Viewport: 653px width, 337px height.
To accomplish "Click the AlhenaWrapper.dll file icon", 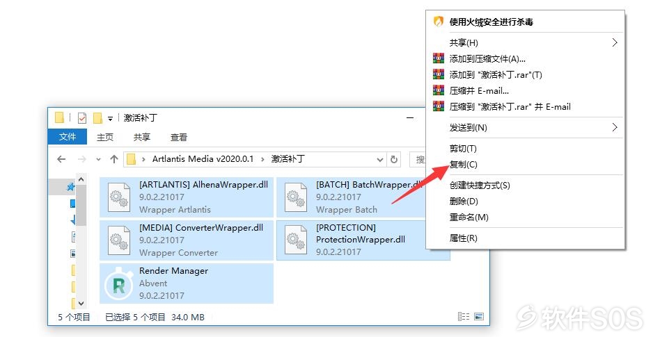I will pyautogui.click(x=118, y=197).
